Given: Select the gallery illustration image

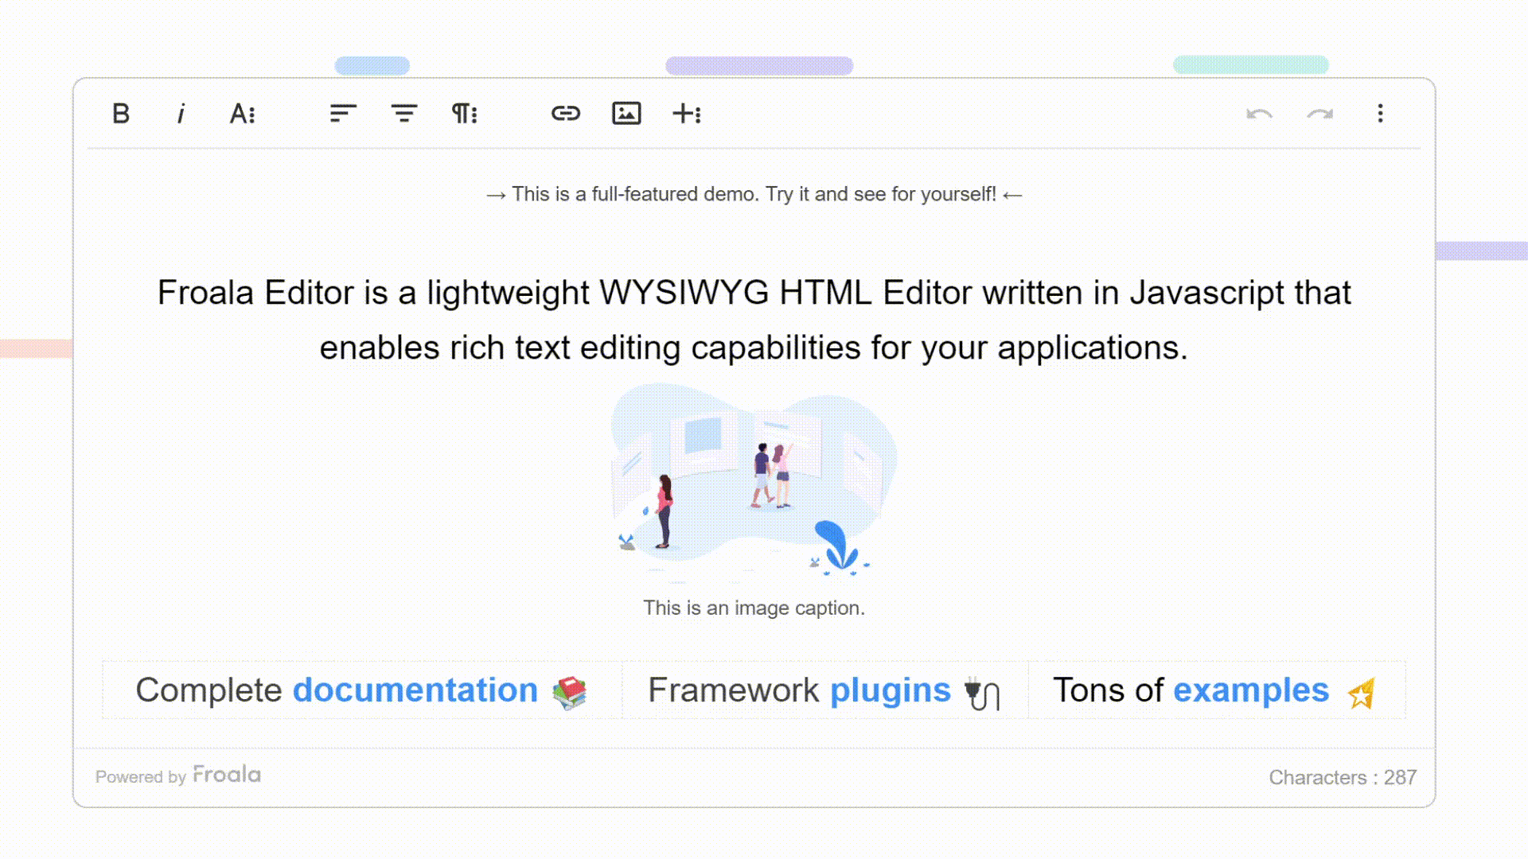Looking at the screenshot, I should 754,481.
